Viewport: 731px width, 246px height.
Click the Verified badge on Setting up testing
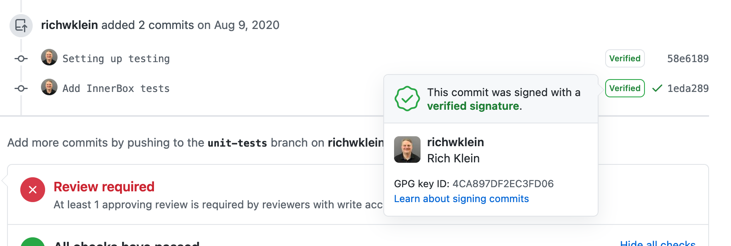click(x=625, y=58)
